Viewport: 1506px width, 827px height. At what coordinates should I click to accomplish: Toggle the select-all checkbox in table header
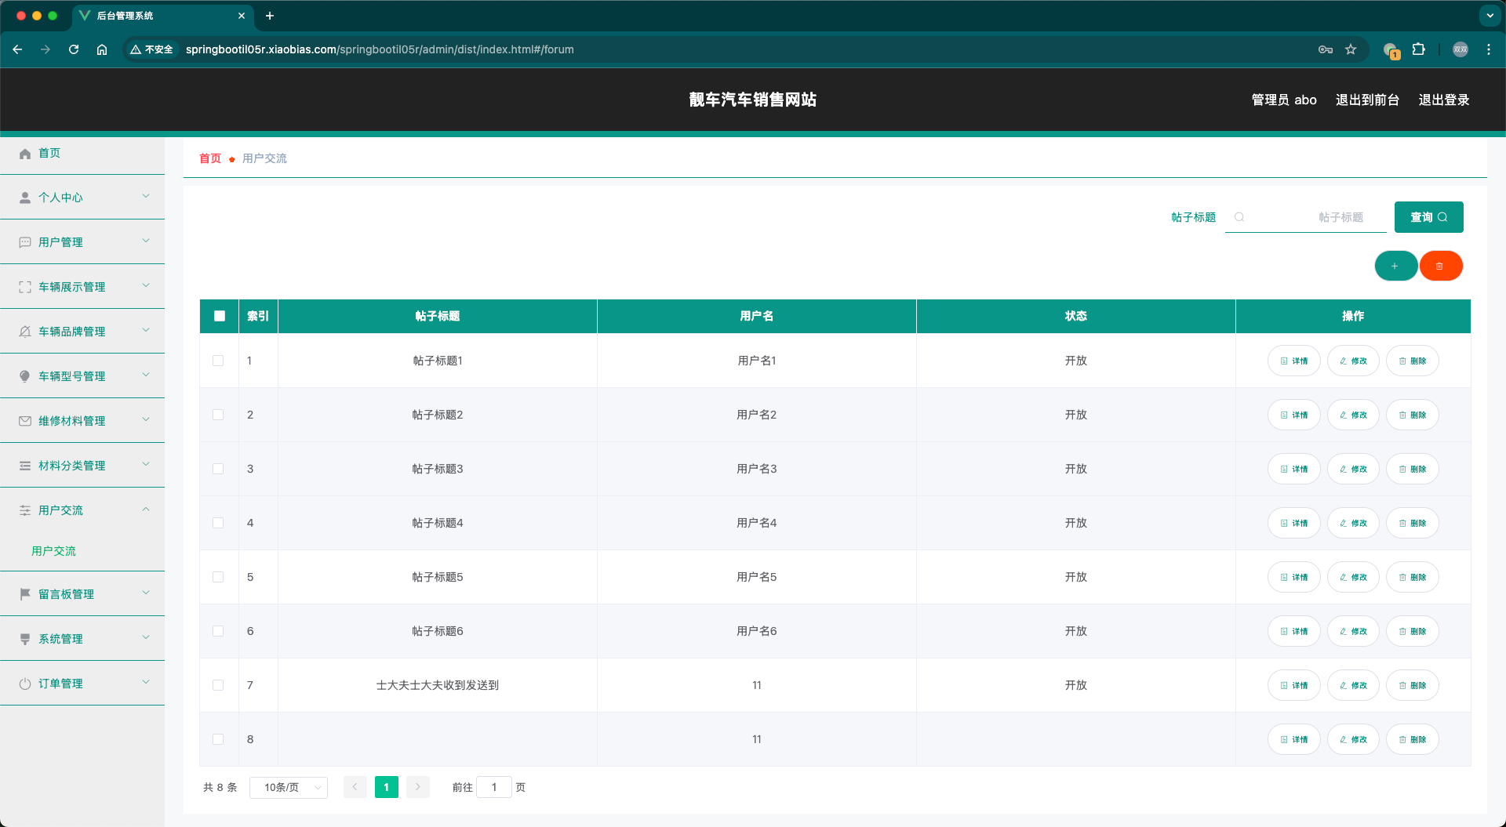click(x=220, y=316)
